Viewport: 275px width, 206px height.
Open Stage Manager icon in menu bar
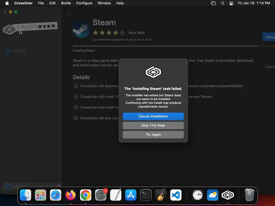tap(213, 3)
